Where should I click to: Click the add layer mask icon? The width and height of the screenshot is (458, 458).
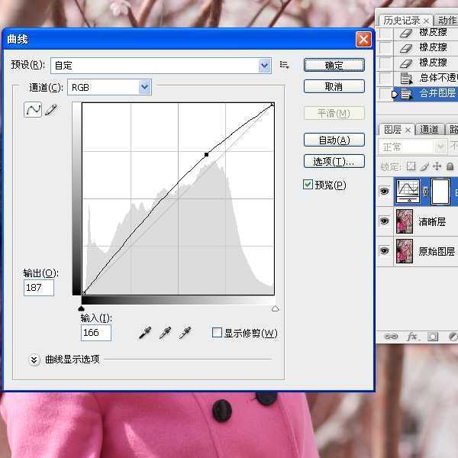click(433, 336)
